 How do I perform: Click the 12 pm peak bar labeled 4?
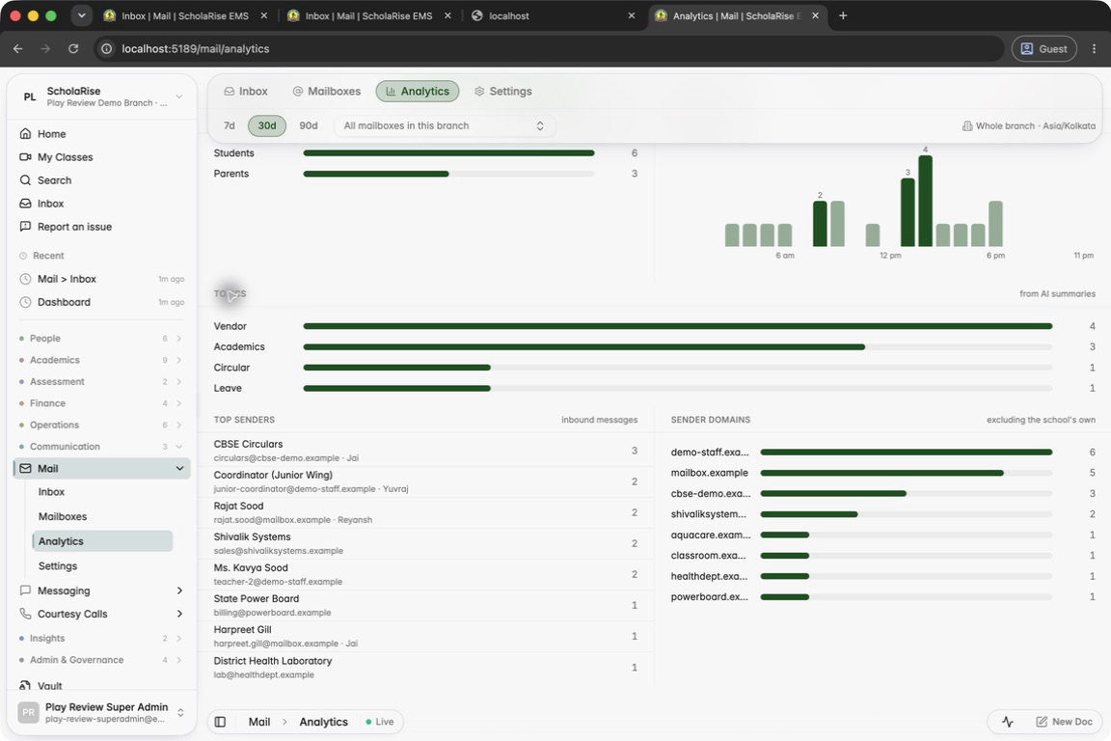[926, 201]
